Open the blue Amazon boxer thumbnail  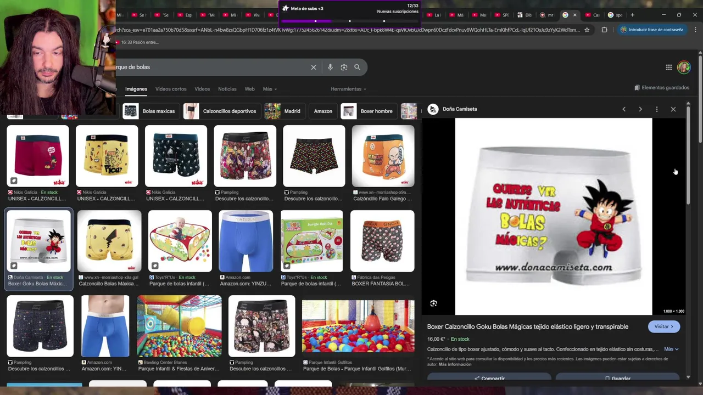click(246, 241)
